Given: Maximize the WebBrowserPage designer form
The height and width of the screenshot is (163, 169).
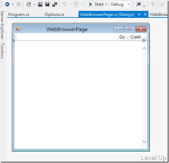Looking at the screenshot, I should (130, 29).
